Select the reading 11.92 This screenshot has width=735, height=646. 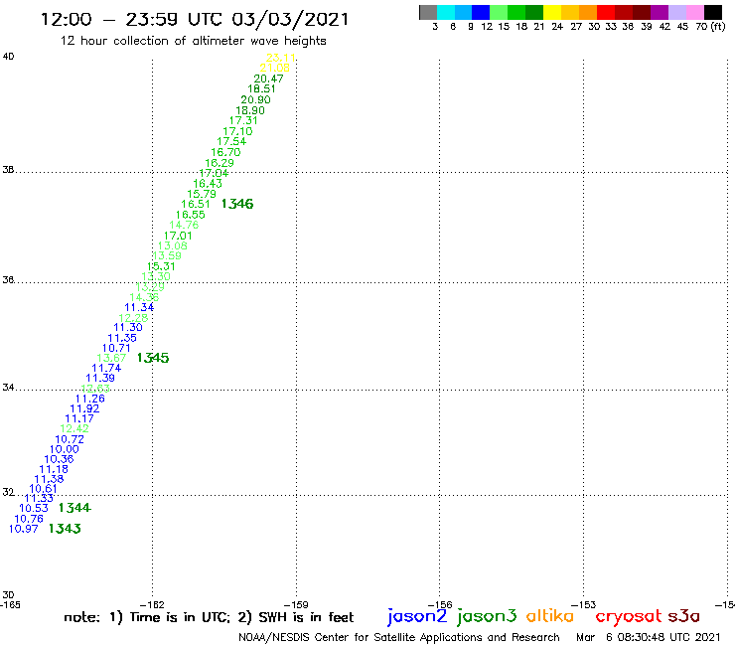[84, 409]
